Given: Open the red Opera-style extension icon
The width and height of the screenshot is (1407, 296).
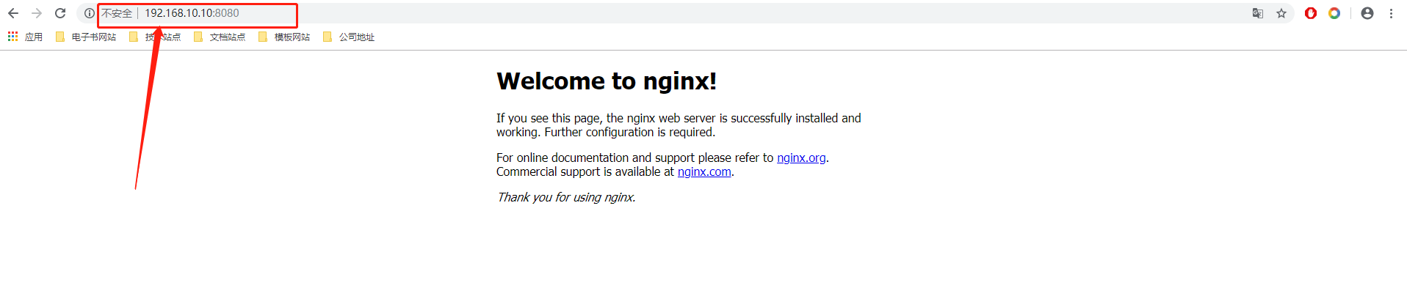Looking at the screenshot, I should pos(1311,13).
